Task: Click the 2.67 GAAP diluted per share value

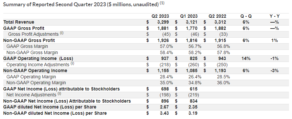Action: (165, 107)
